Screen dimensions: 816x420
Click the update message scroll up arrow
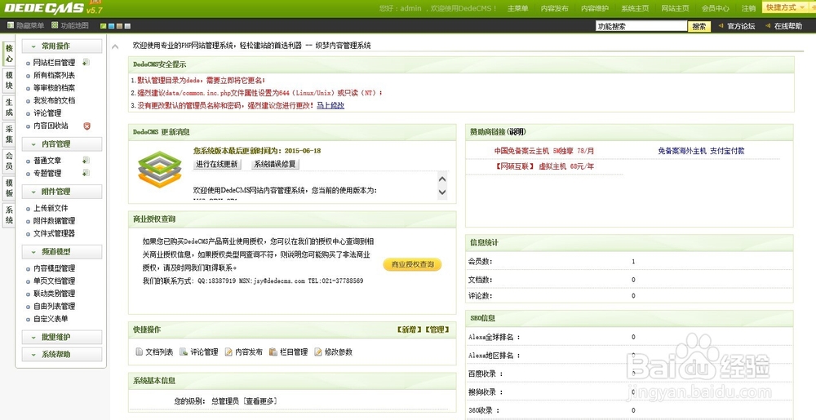442,179
